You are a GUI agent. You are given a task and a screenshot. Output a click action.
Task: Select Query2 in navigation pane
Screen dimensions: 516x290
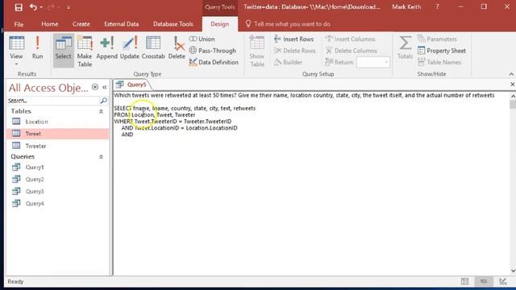[58, 180]
